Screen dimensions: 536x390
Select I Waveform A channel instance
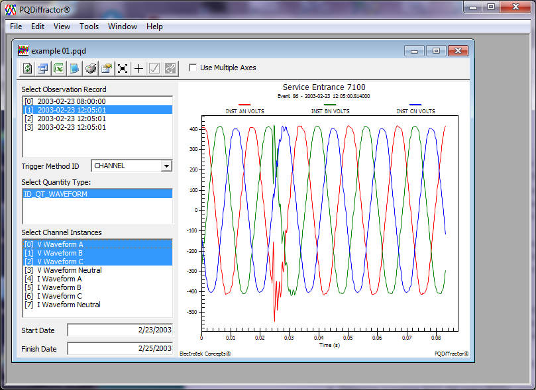pos(98,279)
